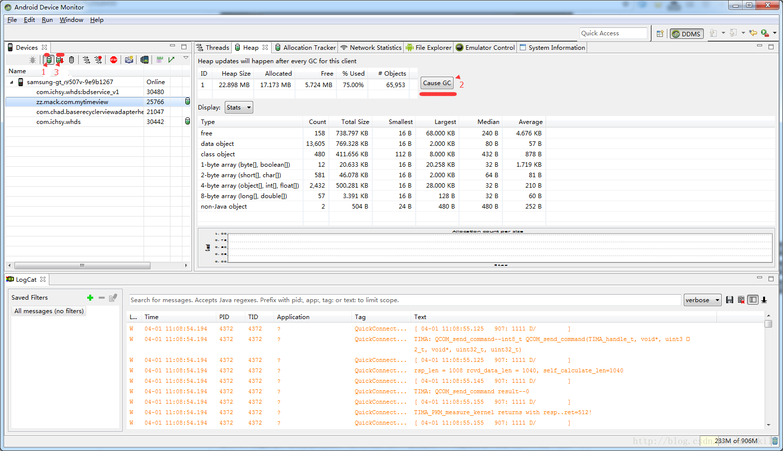The image size is (783, 451).
Task: Click the Total Size column header
Action: (351, 122)
